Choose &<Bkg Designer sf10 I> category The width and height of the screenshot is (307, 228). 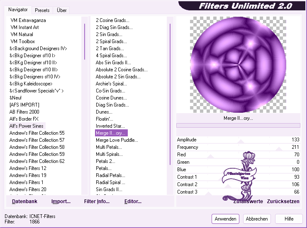tap(32, 56)
